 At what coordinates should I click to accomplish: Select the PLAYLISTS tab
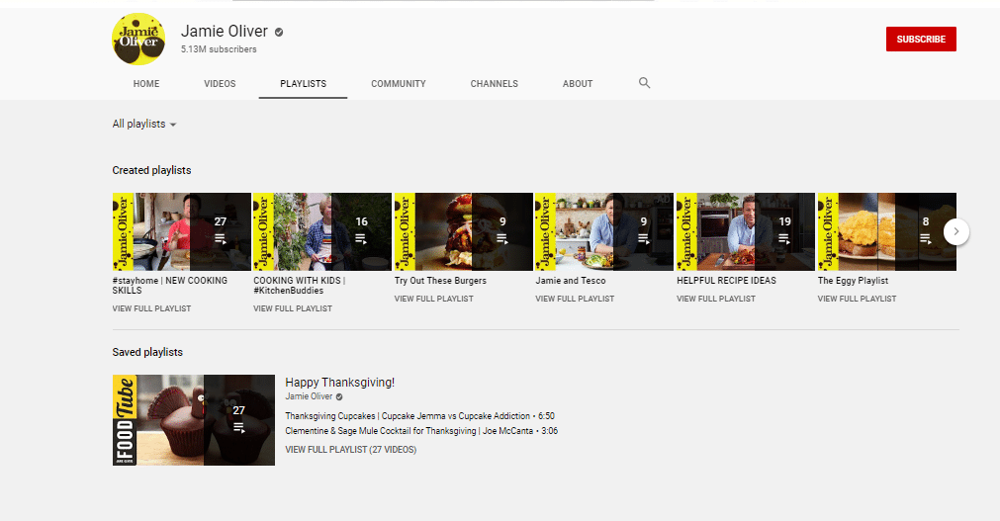303,84
